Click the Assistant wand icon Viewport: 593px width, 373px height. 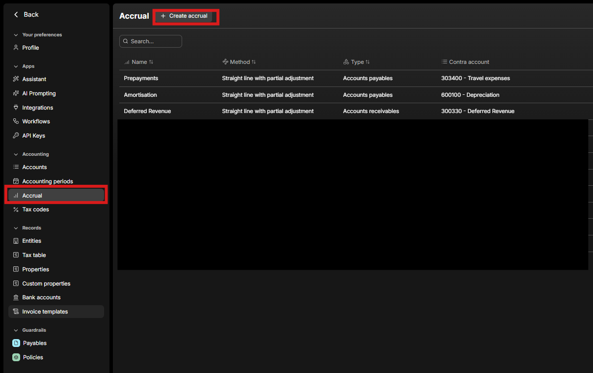coord(16,79)
